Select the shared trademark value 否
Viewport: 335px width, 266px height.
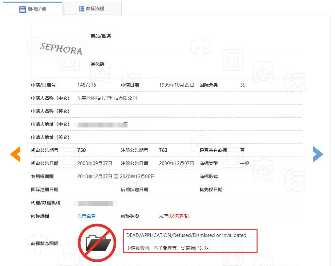click(x=242, y=150)
